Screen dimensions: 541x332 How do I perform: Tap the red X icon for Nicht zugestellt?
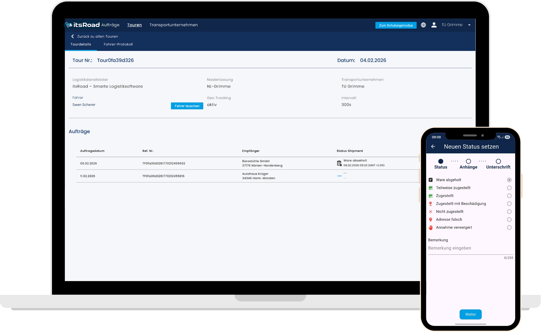click(x=430, y=211)
